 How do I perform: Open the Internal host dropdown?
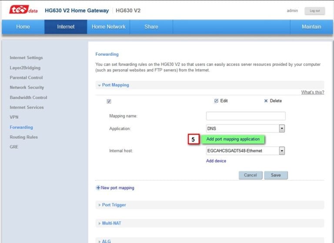(x=281, y=151)
